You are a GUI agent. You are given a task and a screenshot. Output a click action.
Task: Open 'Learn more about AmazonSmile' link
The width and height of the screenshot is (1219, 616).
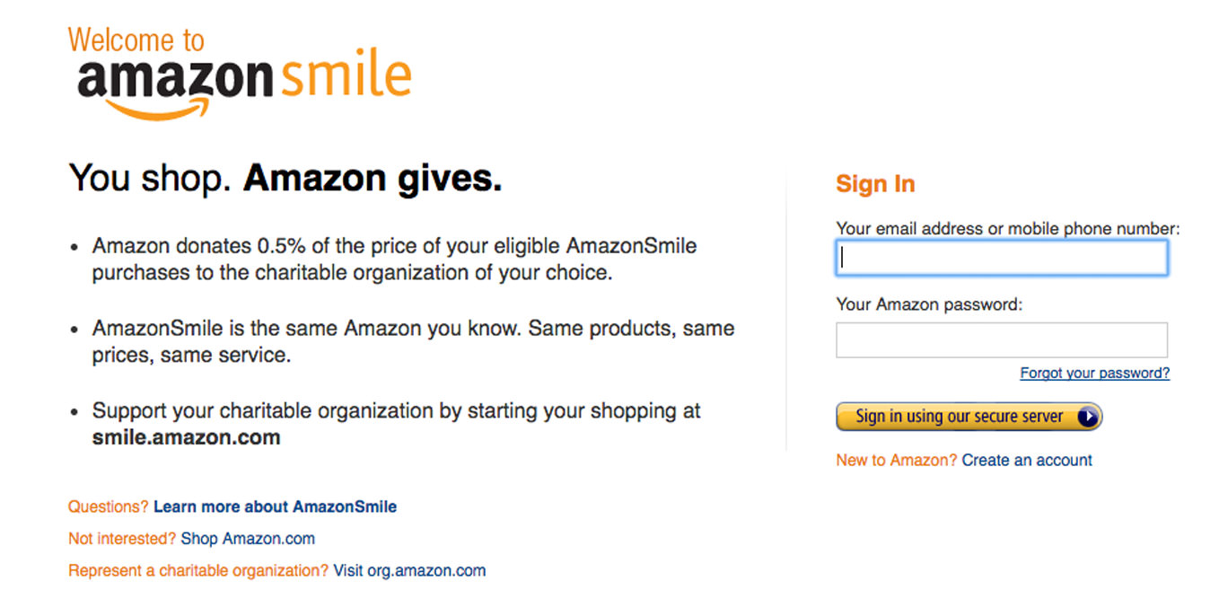click(275, 506)
